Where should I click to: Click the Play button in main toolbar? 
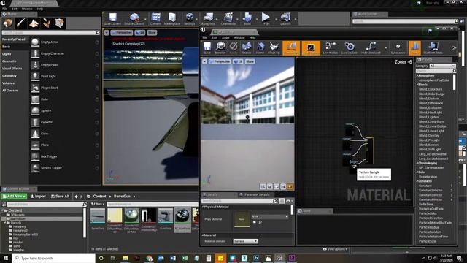tap(266, 18)
